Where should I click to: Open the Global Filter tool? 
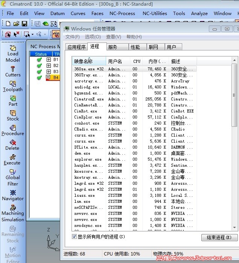(13, 178)
